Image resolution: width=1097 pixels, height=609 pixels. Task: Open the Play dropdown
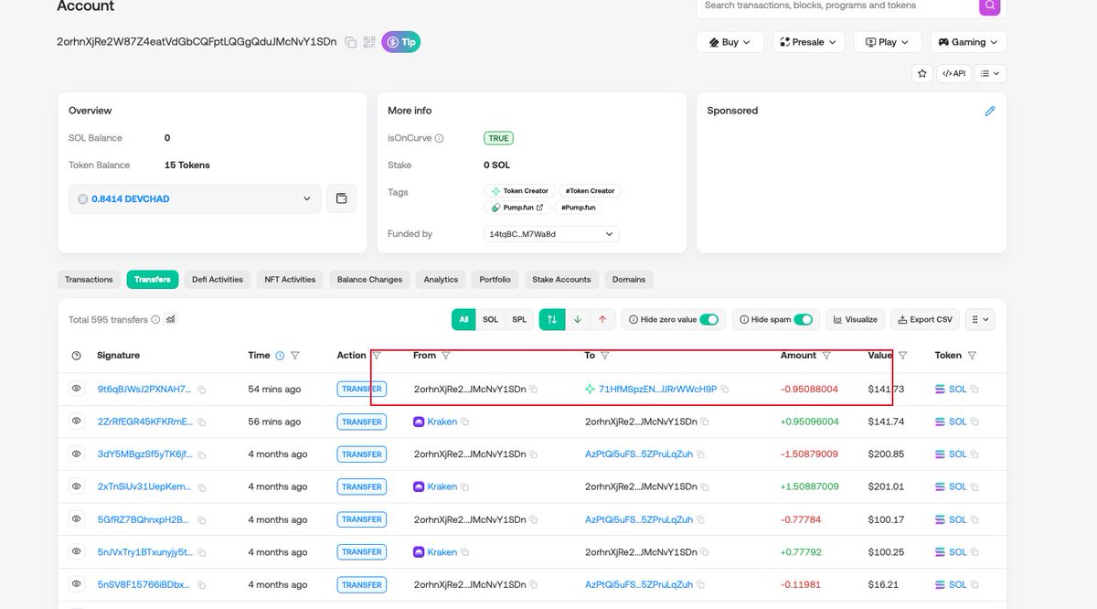click(x=888, y=42)
